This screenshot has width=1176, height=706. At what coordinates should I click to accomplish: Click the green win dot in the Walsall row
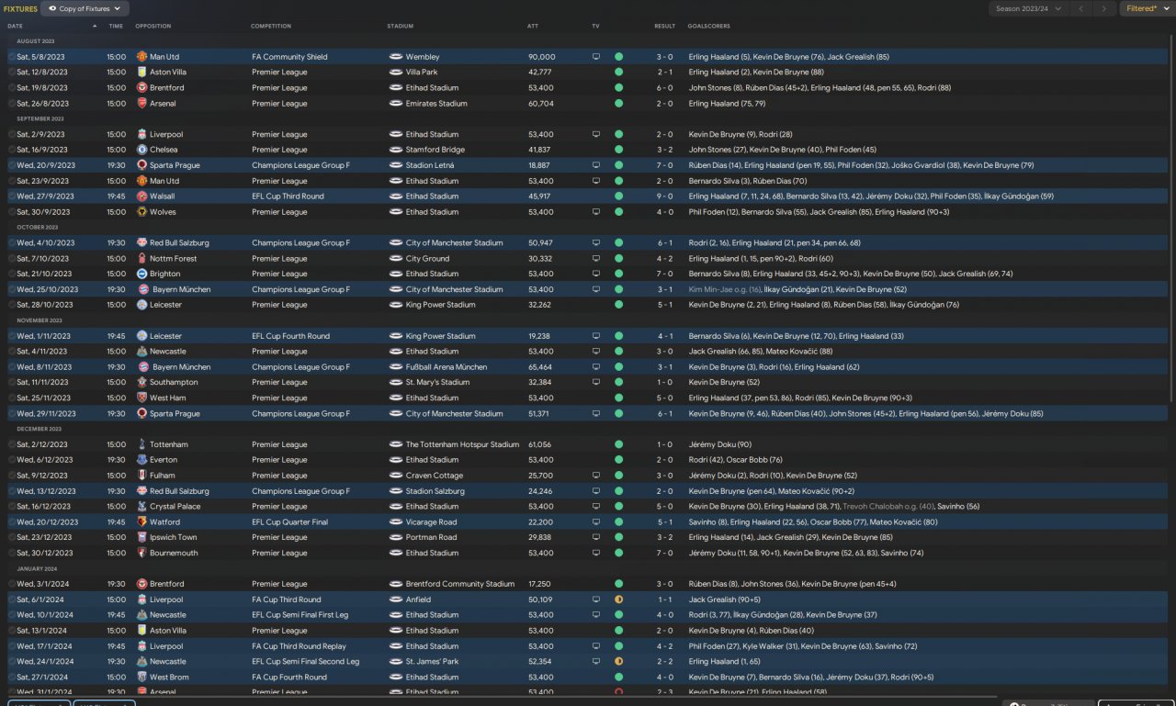618,196
